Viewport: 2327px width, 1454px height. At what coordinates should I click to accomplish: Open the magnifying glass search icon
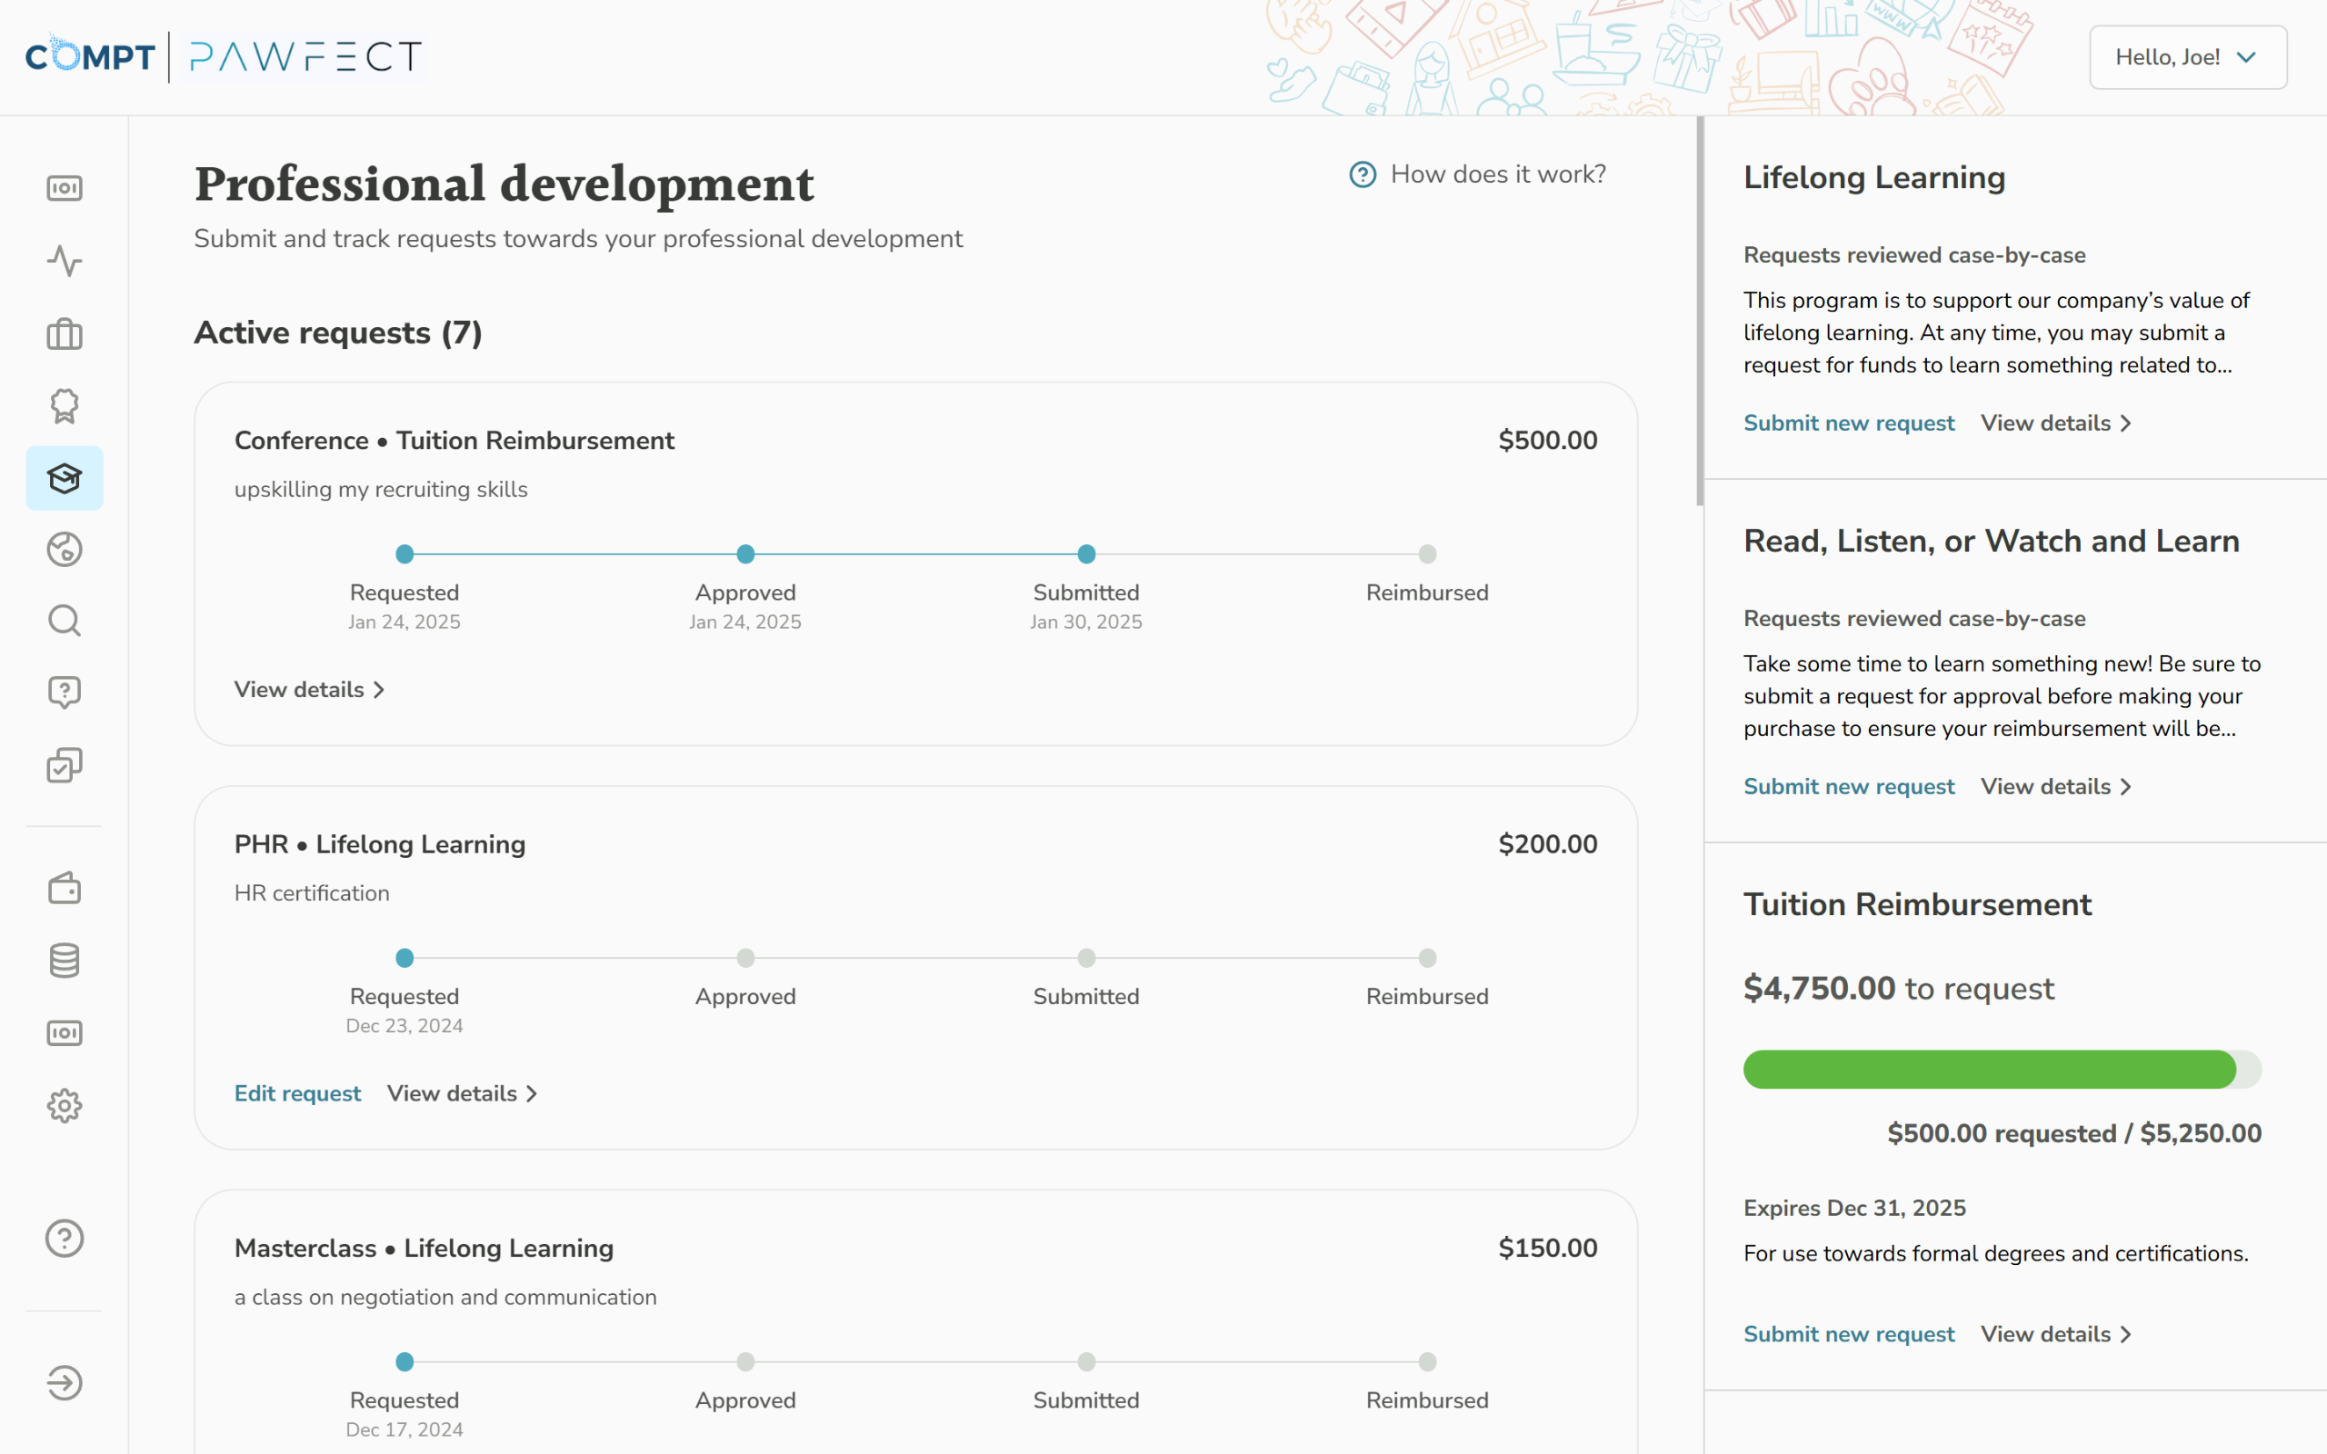65,622
